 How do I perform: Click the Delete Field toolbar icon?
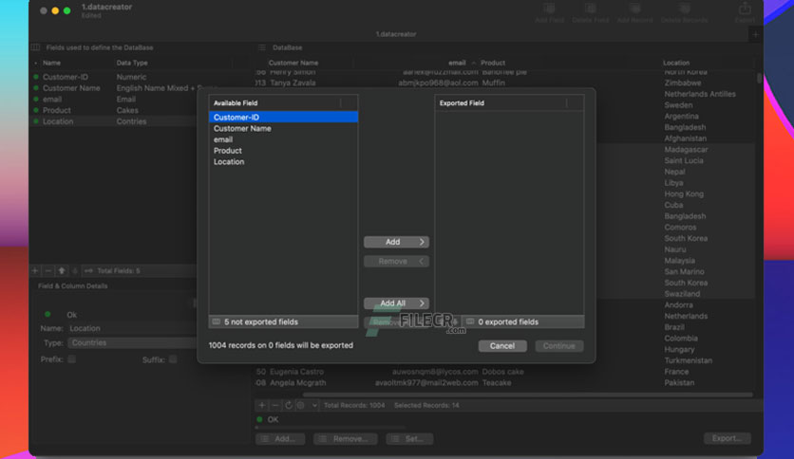coord(591,9)
